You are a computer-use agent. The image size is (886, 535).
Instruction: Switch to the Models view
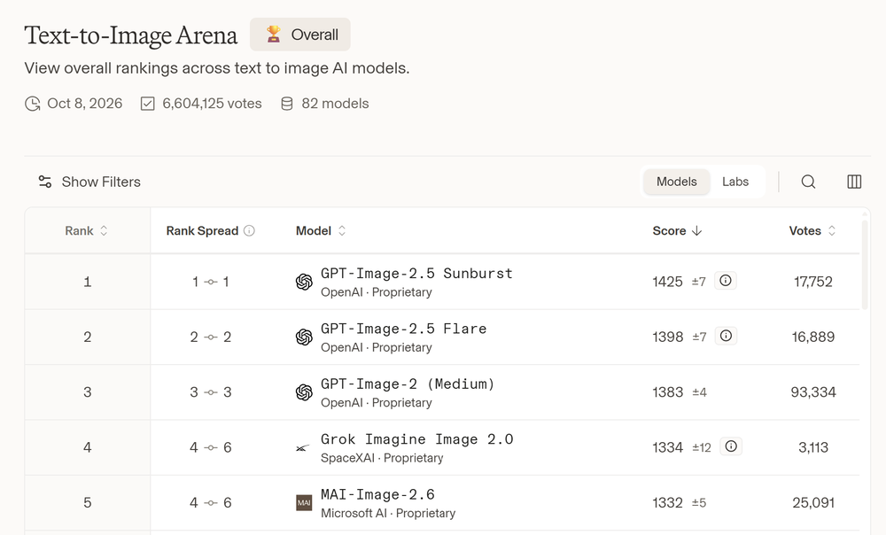[x=676, y=182]
